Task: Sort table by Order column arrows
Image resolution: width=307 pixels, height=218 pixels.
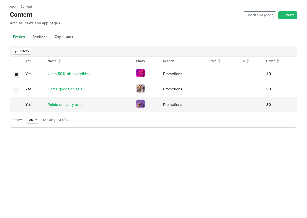Action: point(278,61)
